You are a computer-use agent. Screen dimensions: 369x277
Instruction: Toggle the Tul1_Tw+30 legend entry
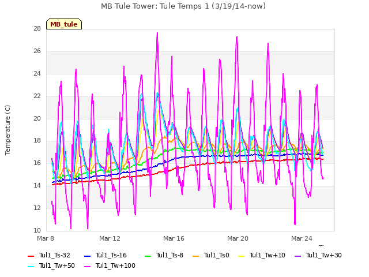coord(318,255)
